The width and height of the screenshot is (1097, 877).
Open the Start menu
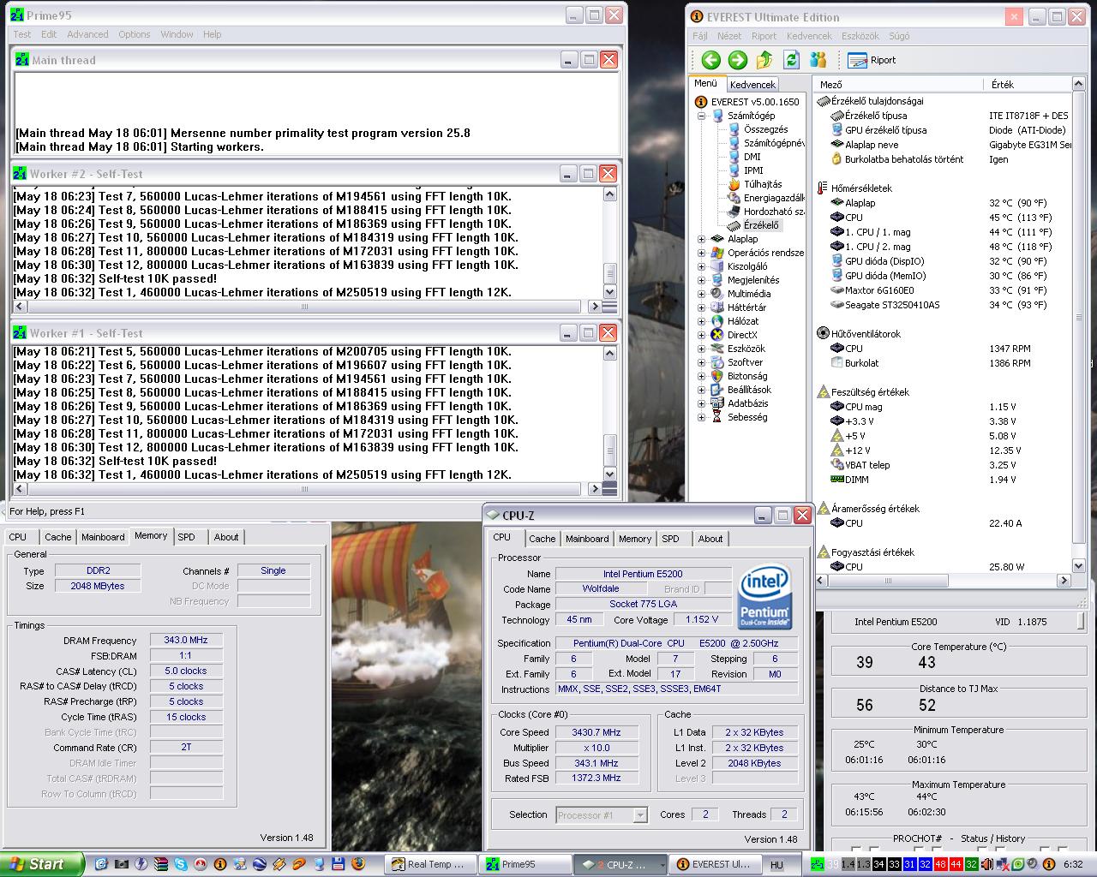(x=43, y=864)
